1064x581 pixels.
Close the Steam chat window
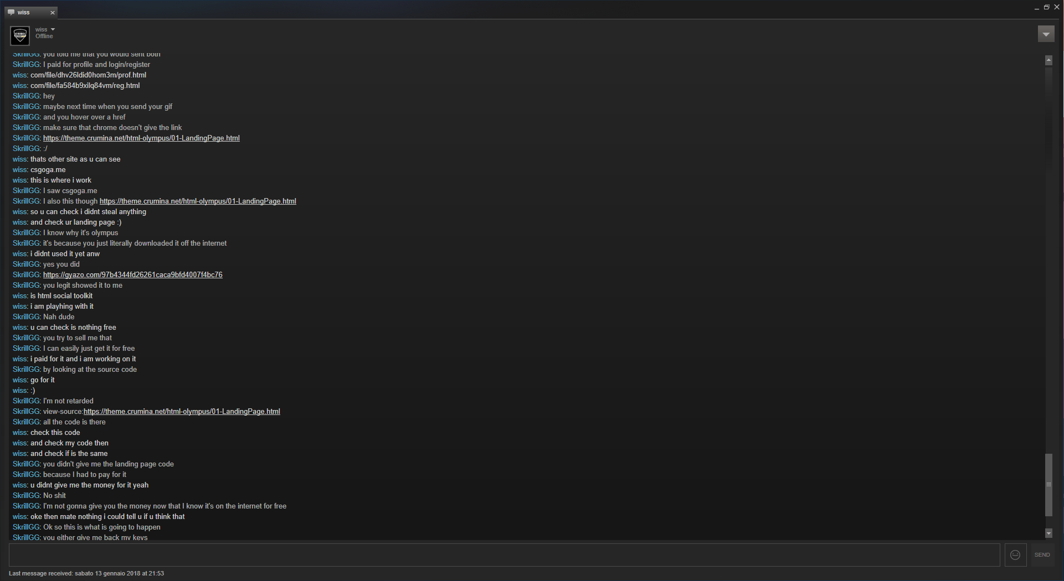(1056, 7)
